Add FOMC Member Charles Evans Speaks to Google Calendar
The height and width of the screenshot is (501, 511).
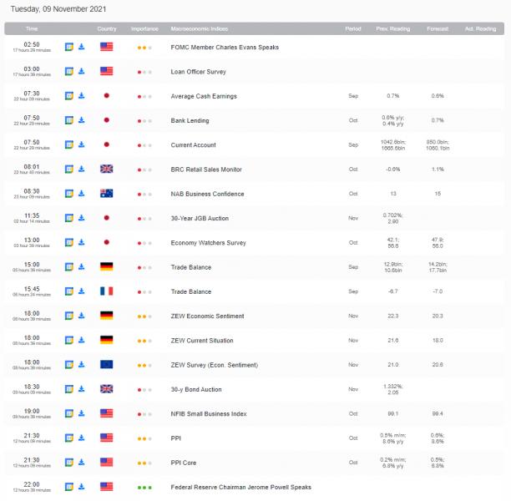[x=69, y=48]
